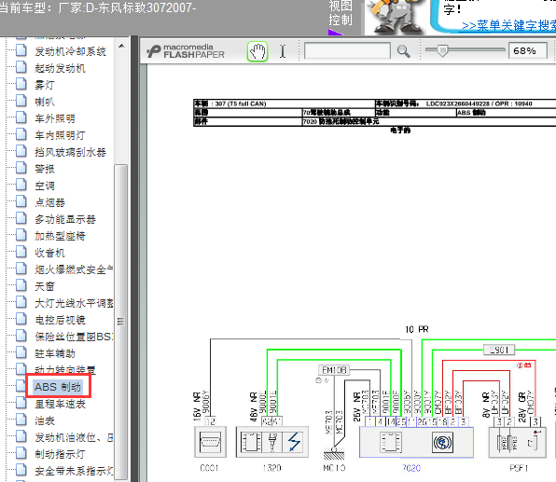The height and width of the screenshot is (482, 556).
Task: Click the document icon beside 警报
Action: [21, 168]
